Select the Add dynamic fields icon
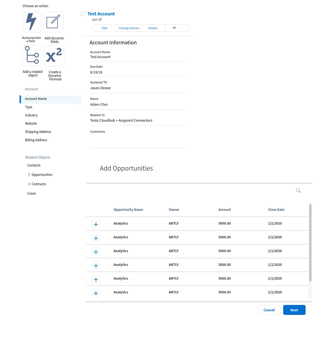This screenshot has width=329, height=349. click(54, 22)
